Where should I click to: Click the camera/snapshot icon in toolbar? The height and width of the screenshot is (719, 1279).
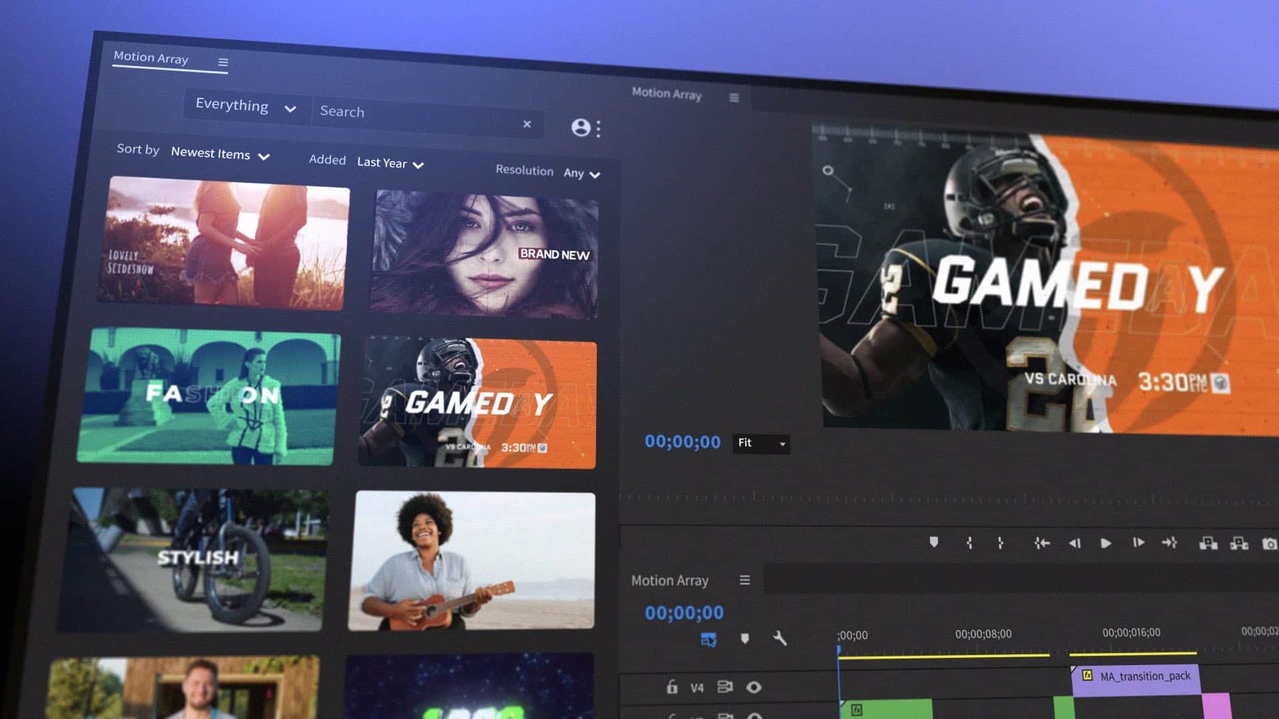(x=1270, y=543)
